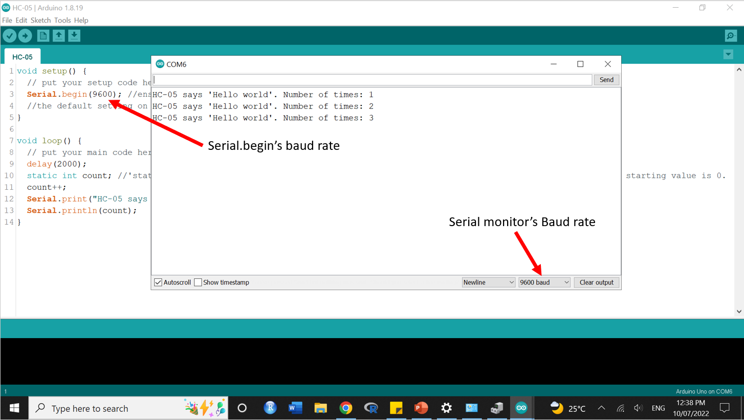
Task: Maximize the COM6 serial monitor window
Action: pyautogui.click(x=580, y=64)
